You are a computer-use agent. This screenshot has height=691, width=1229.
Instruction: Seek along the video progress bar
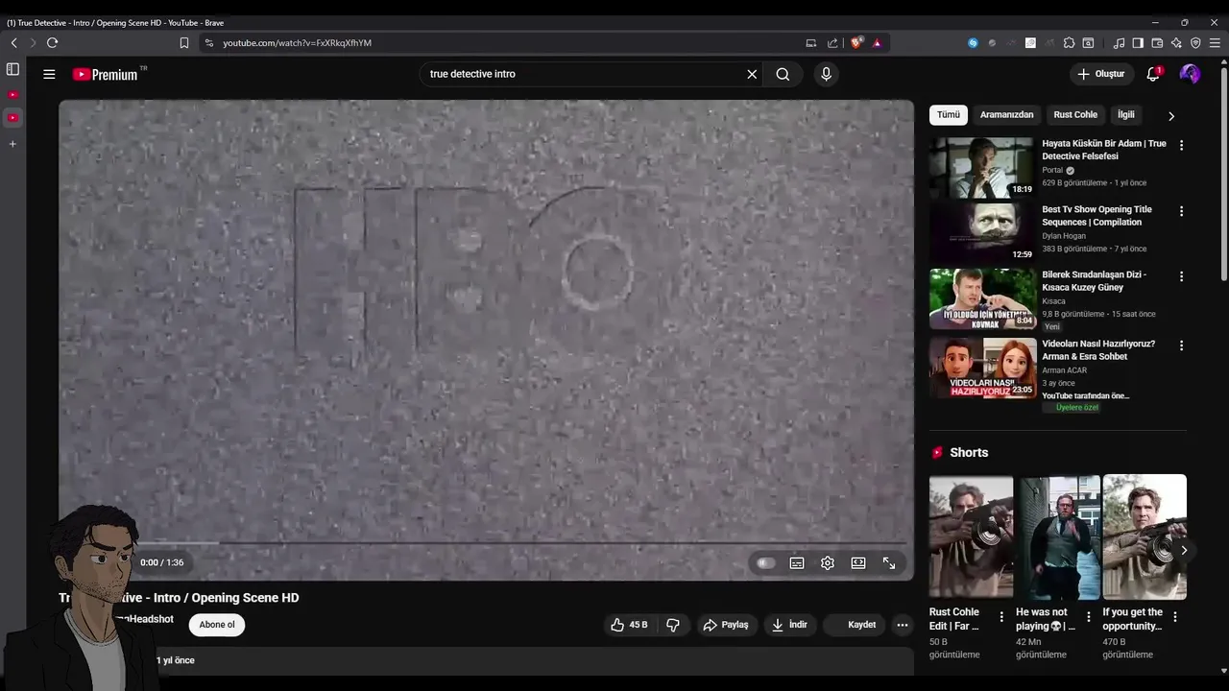486,543
